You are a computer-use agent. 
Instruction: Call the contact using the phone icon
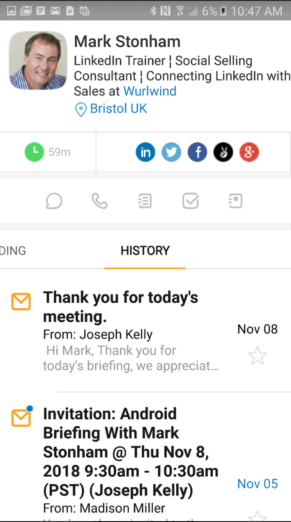coord(99,201)
